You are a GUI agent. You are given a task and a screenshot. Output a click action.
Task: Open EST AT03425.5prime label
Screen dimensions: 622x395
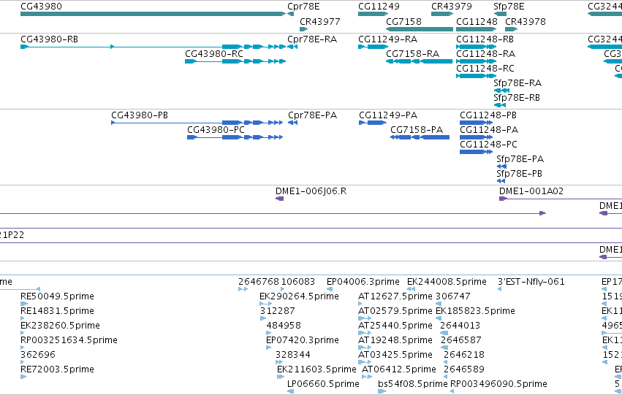click(x=395, y=355)
